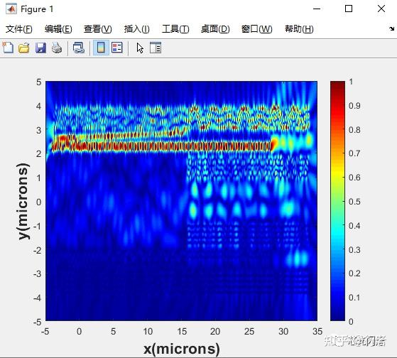Select the Edit Plot arrow tool

(140, 48)
